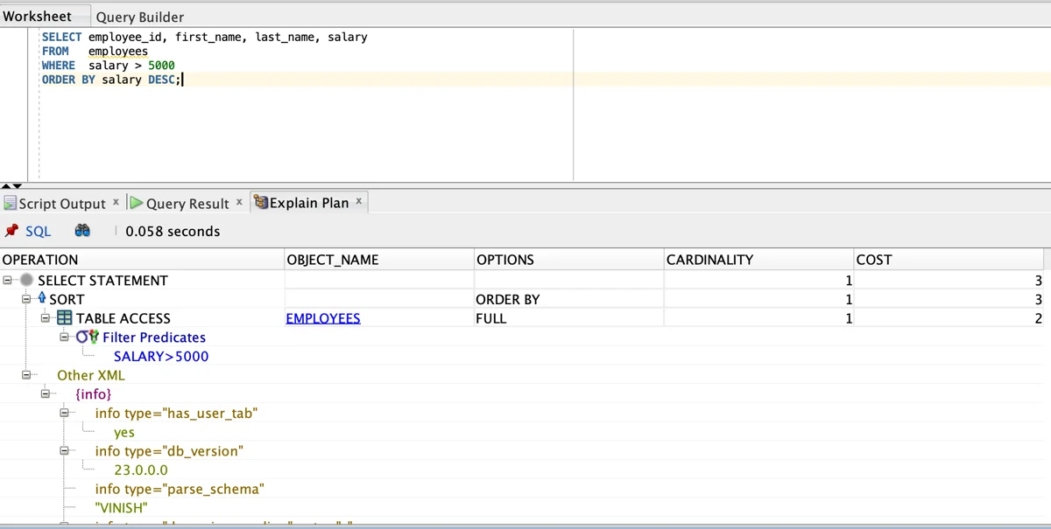Click the SELECT line in the SQL editor
1051x529 pixels.
point(204,38)
